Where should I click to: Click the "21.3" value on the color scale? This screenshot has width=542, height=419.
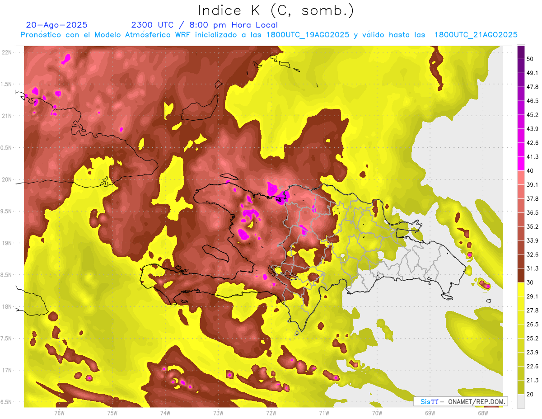[x=532, y=381]
